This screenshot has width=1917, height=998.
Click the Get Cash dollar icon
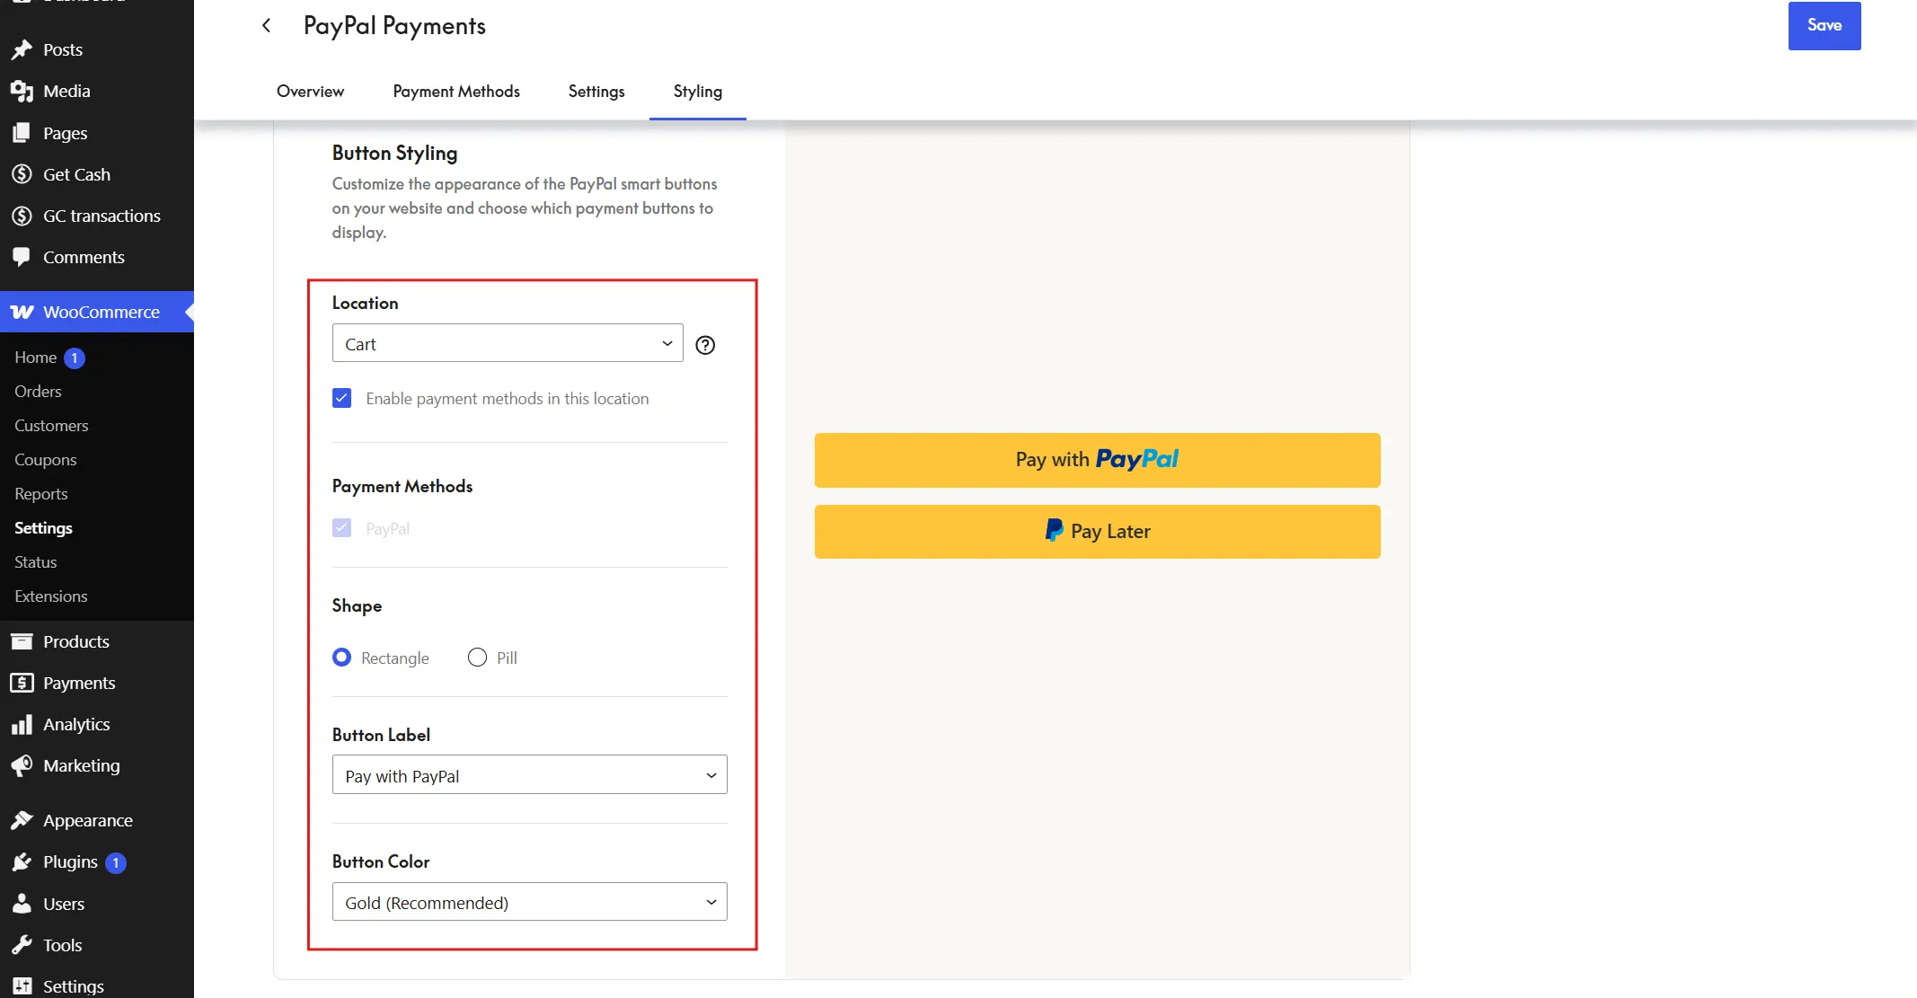pyautogui.click(x=22, y=174)
